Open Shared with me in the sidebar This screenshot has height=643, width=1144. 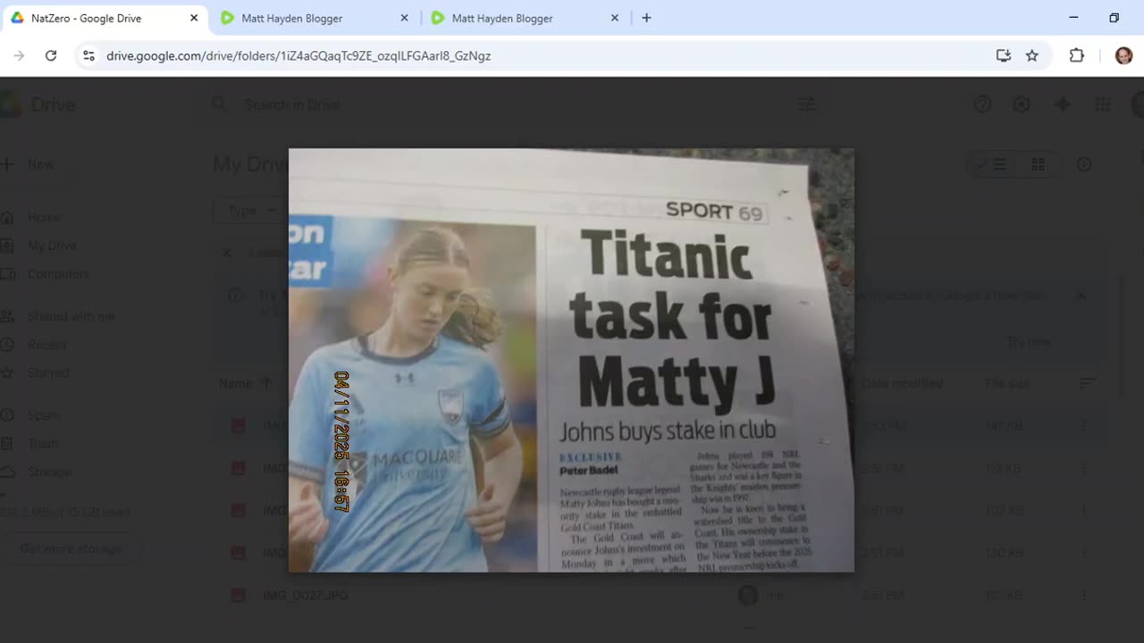[x=71, y=316]
